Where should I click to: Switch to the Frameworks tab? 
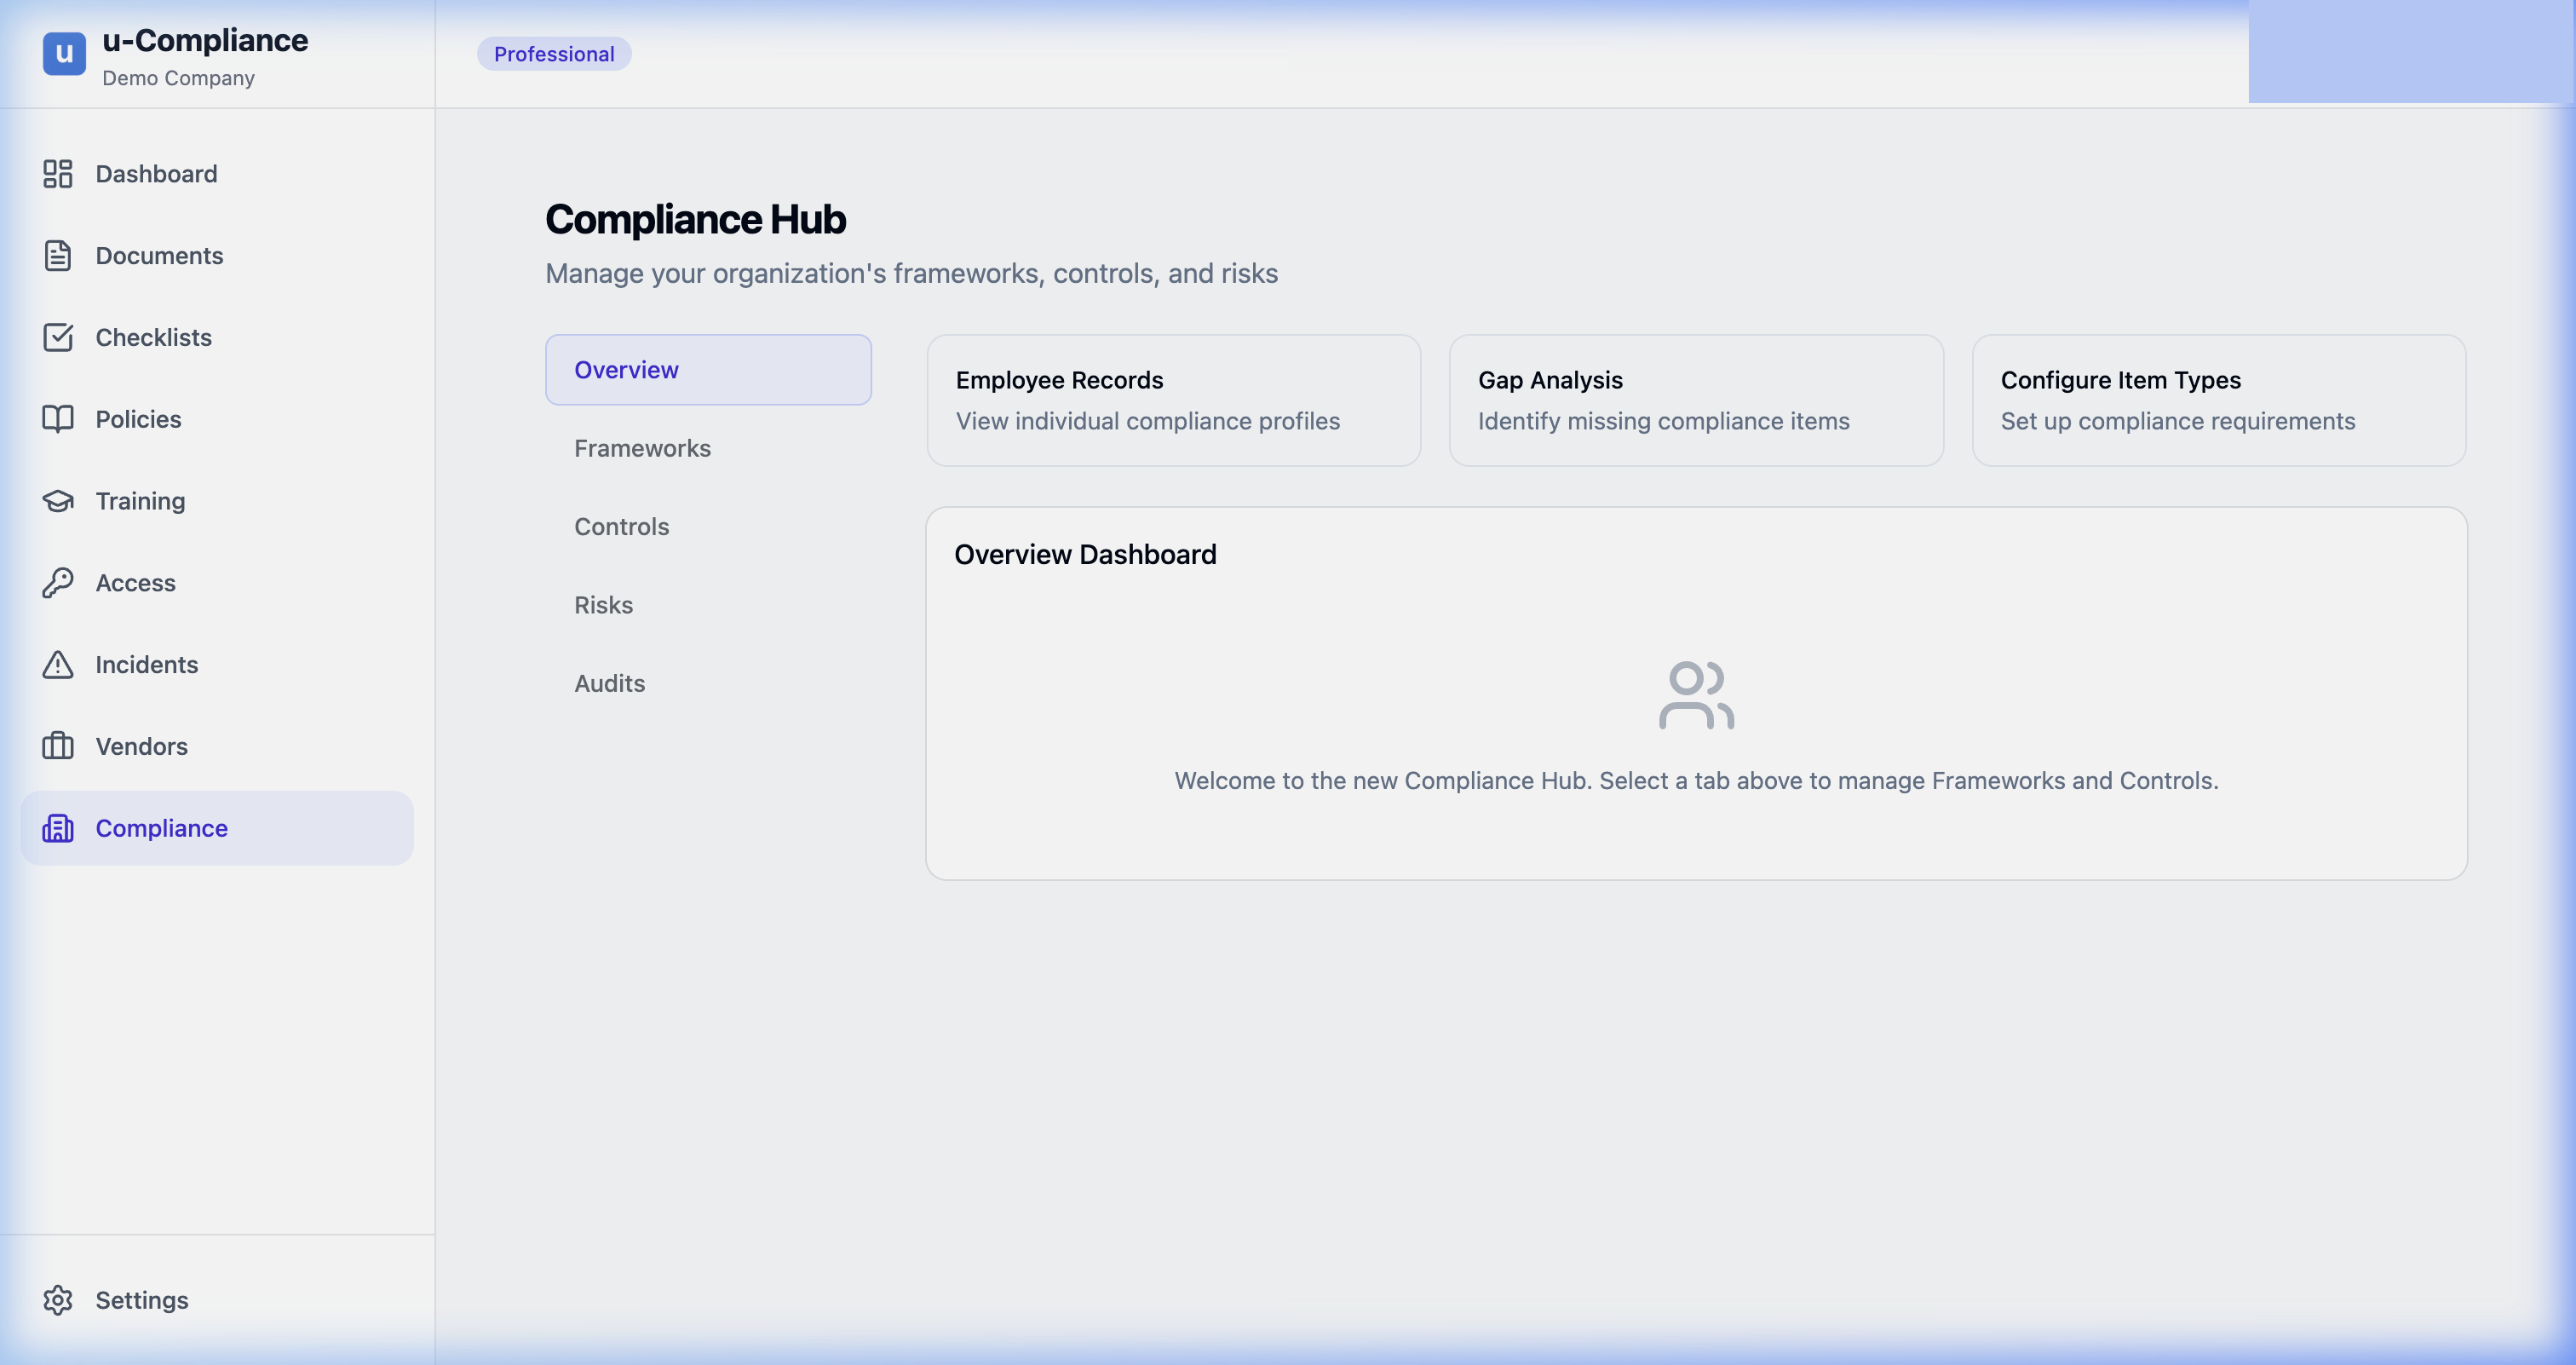coord(642,448)
